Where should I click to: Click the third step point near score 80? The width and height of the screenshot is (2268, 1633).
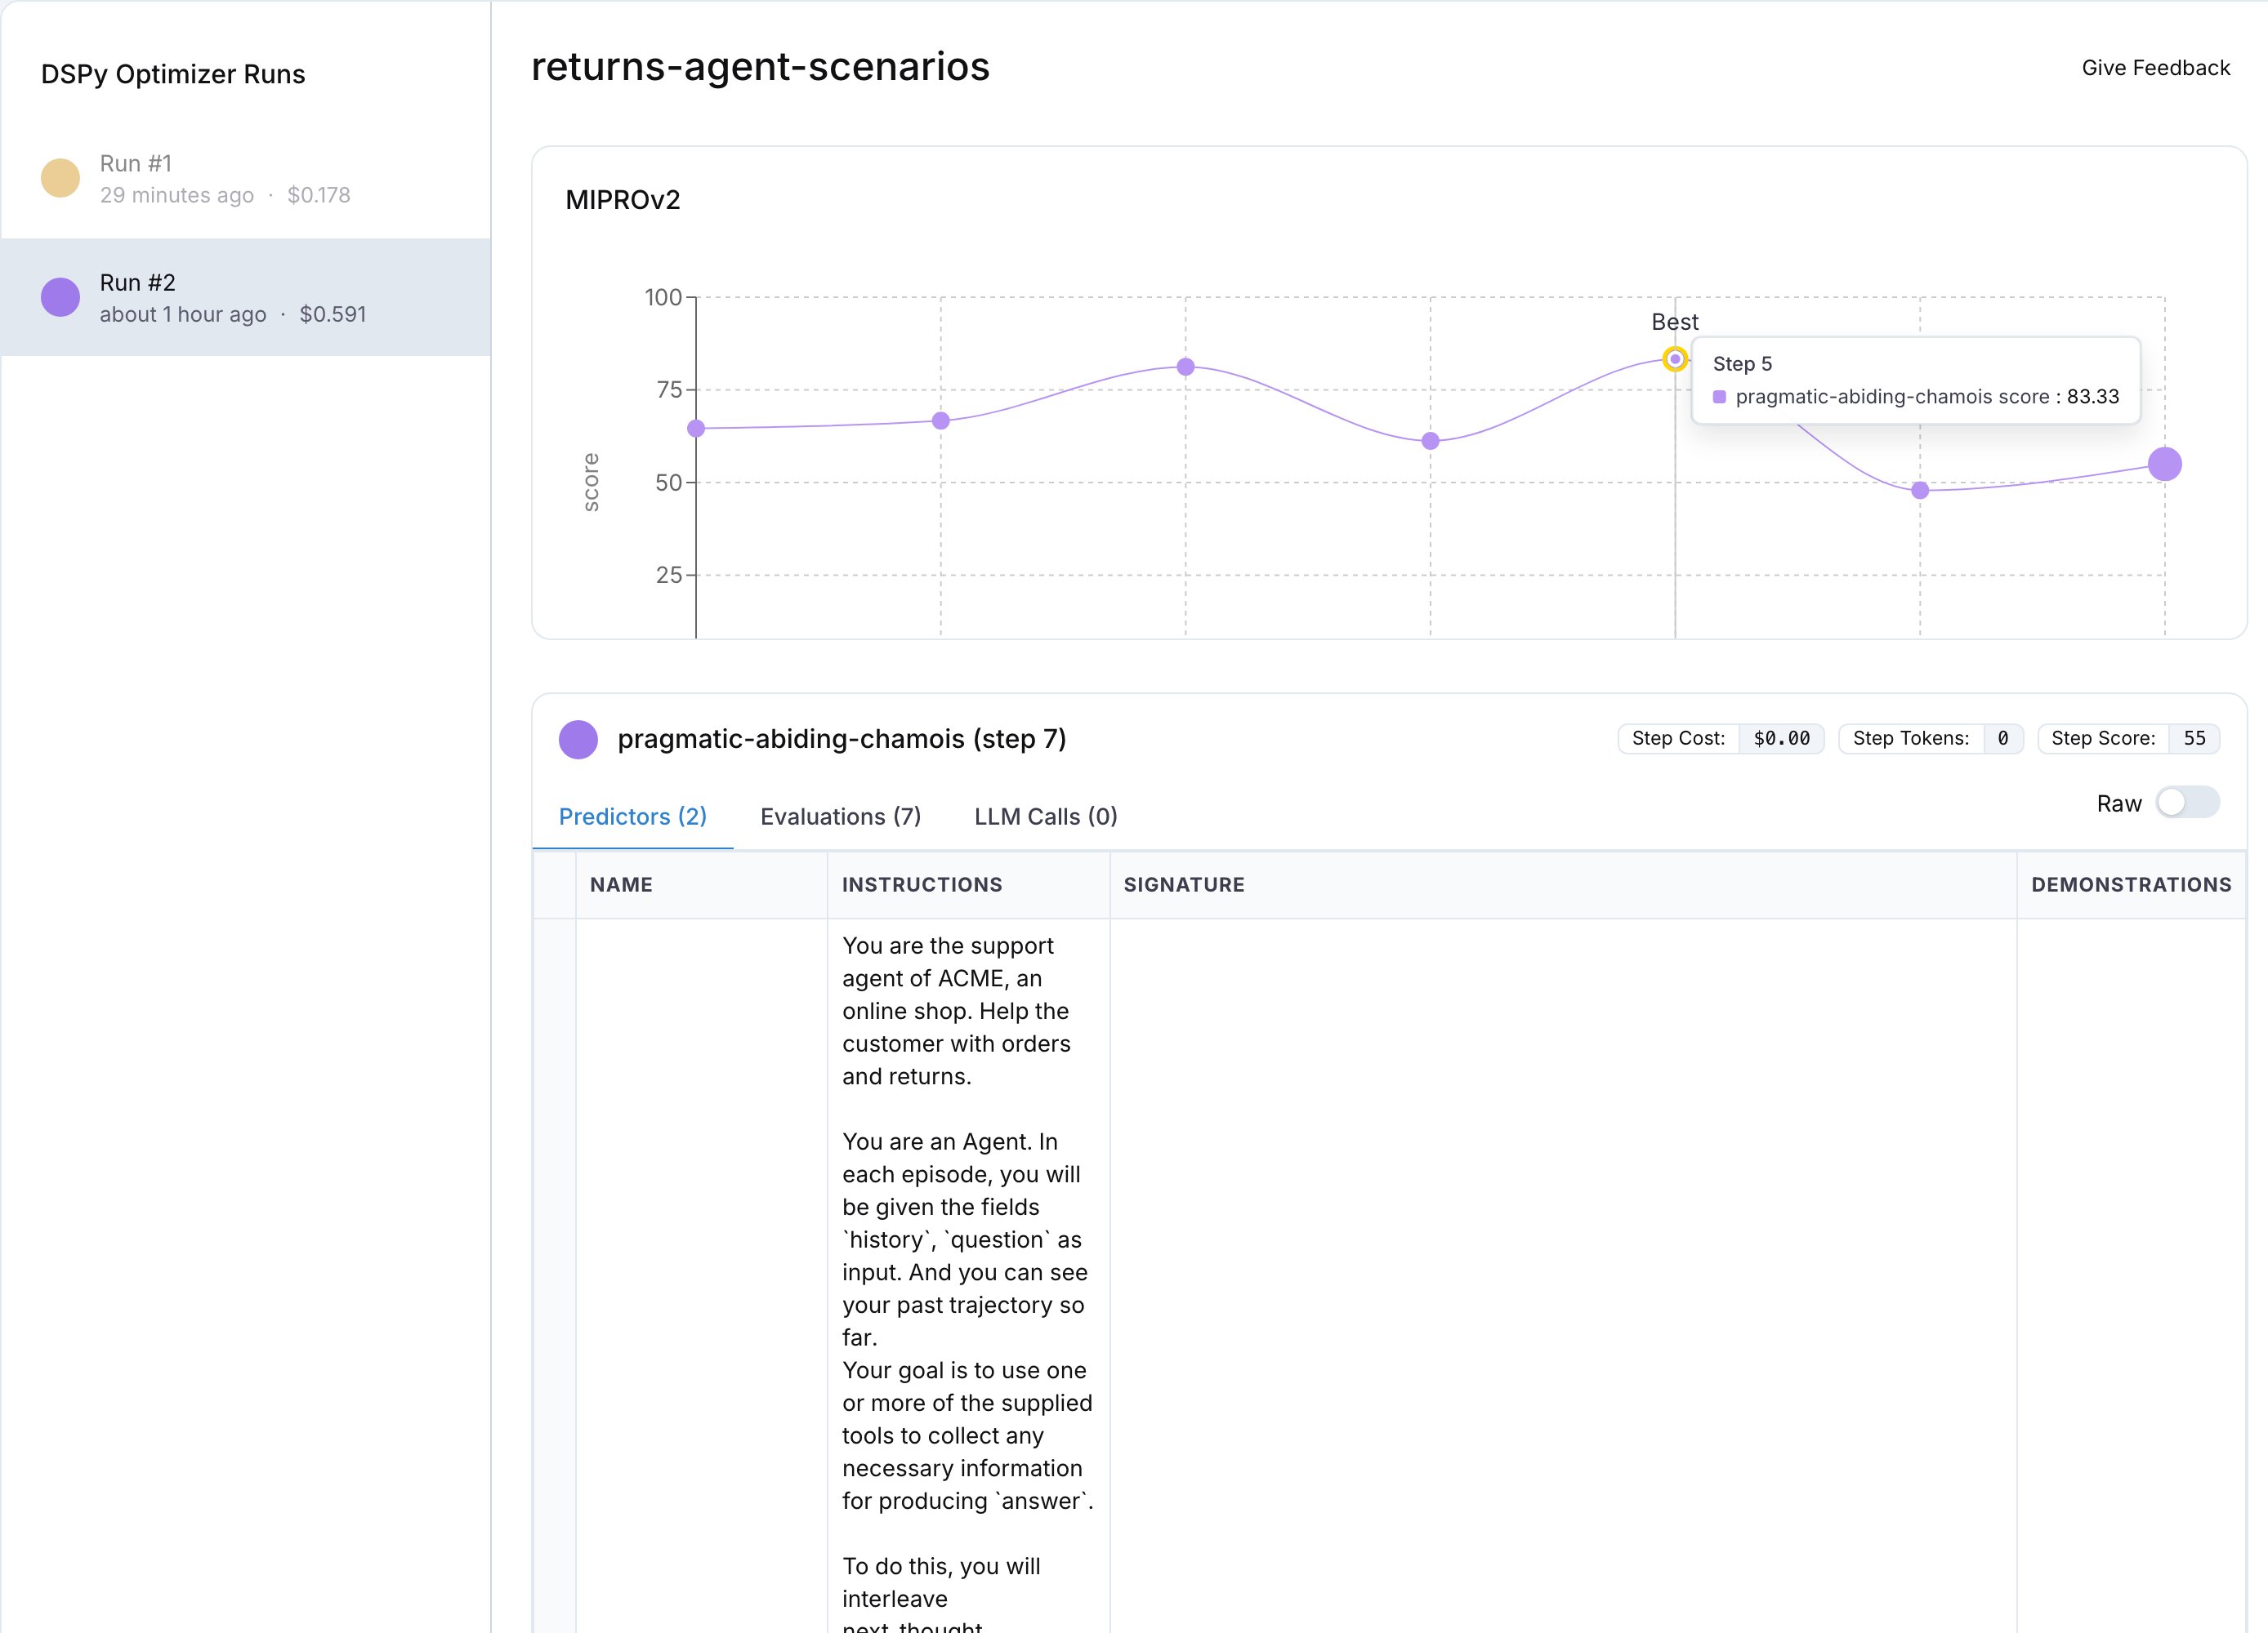point(1185,367)
